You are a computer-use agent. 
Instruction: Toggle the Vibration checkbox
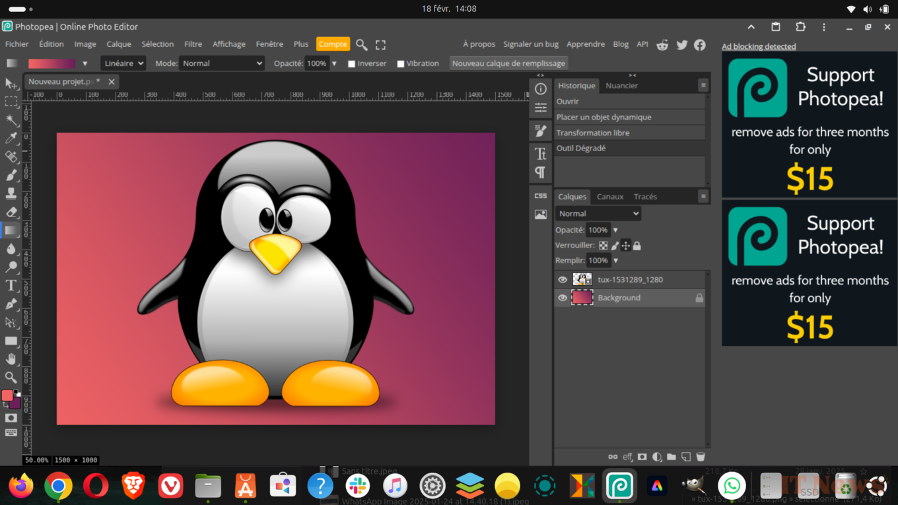pos(401,64)
